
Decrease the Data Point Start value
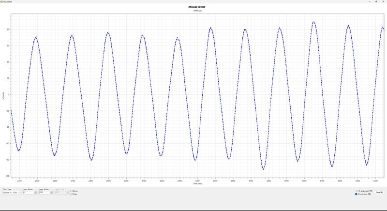pyautogui.click(x=35, y=194)
